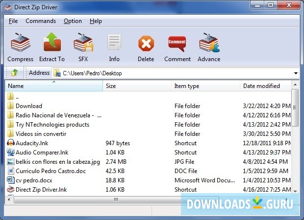
Task: Open the Advance options icon
Action: [209, 43]
